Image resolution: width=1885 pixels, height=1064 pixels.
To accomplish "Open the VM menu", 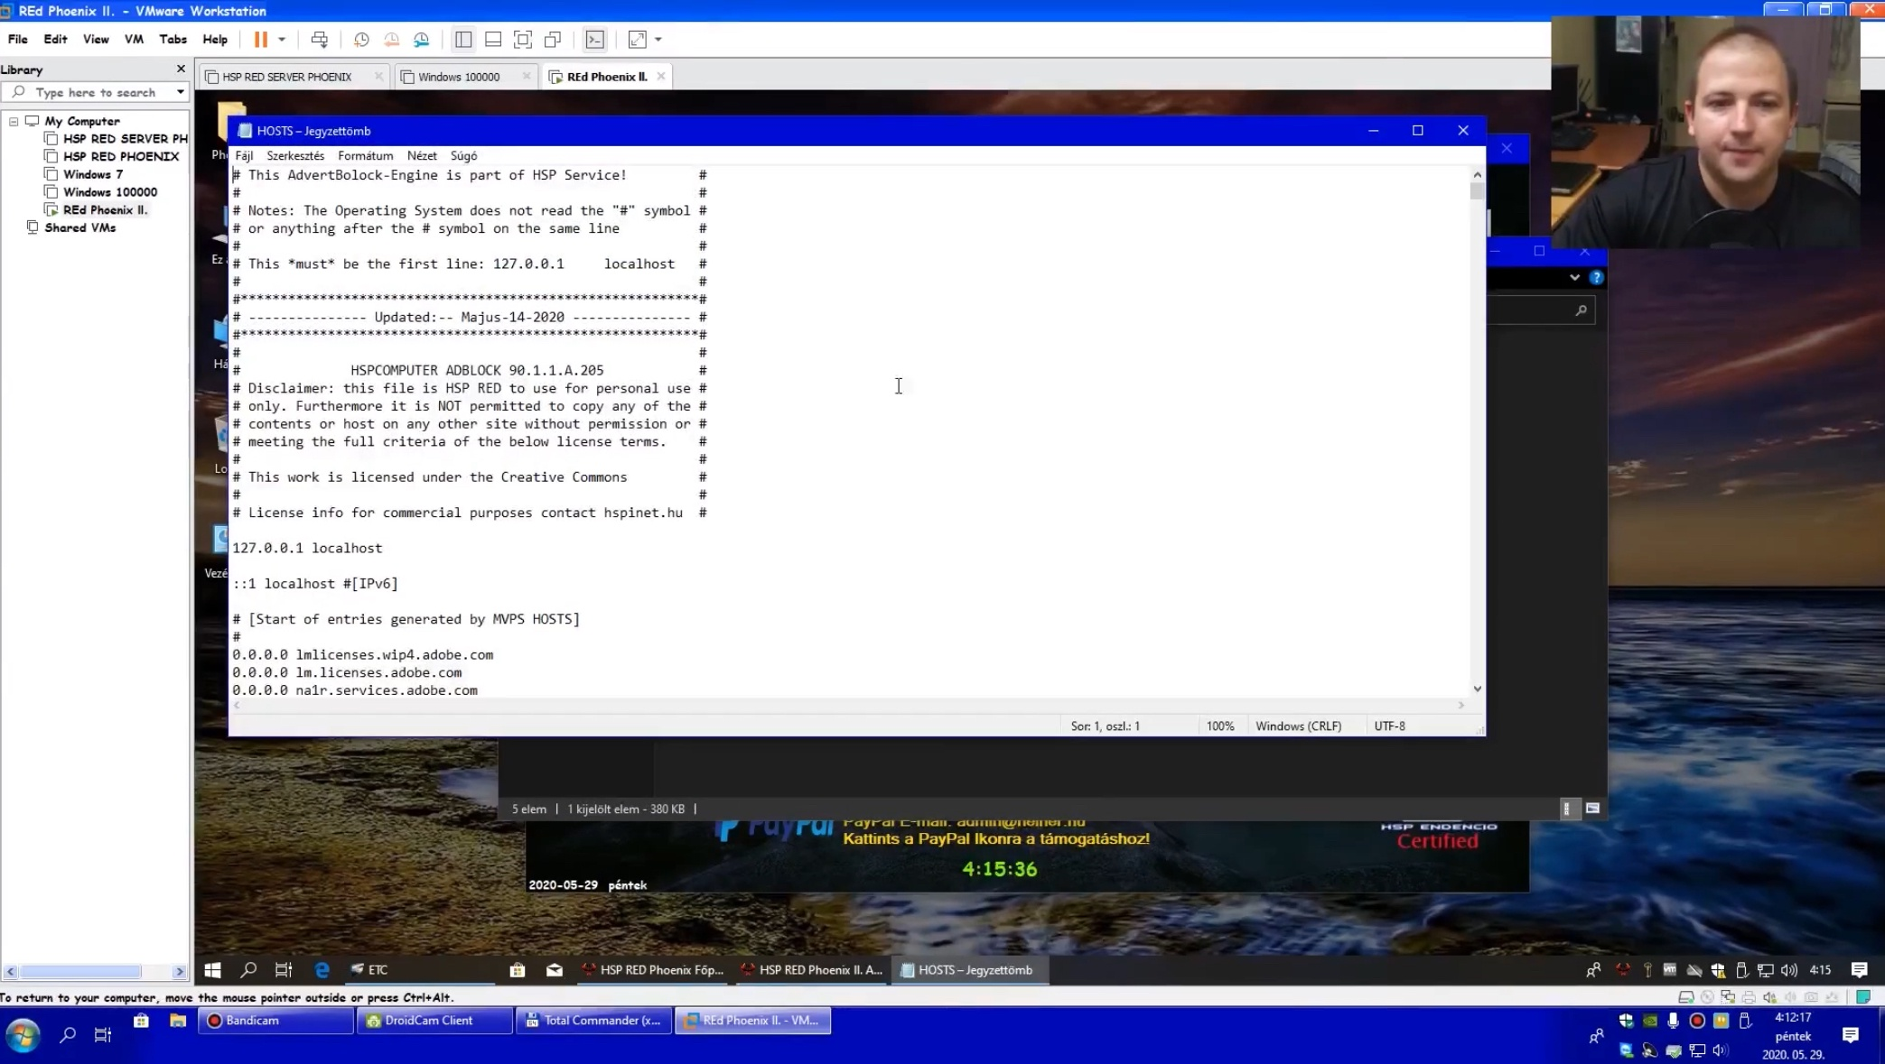I will click(x=134, y=40).
